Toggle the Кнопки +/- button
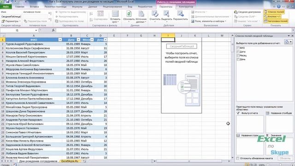The width and height of the screenshot is (295, 166). pos(272,17)
